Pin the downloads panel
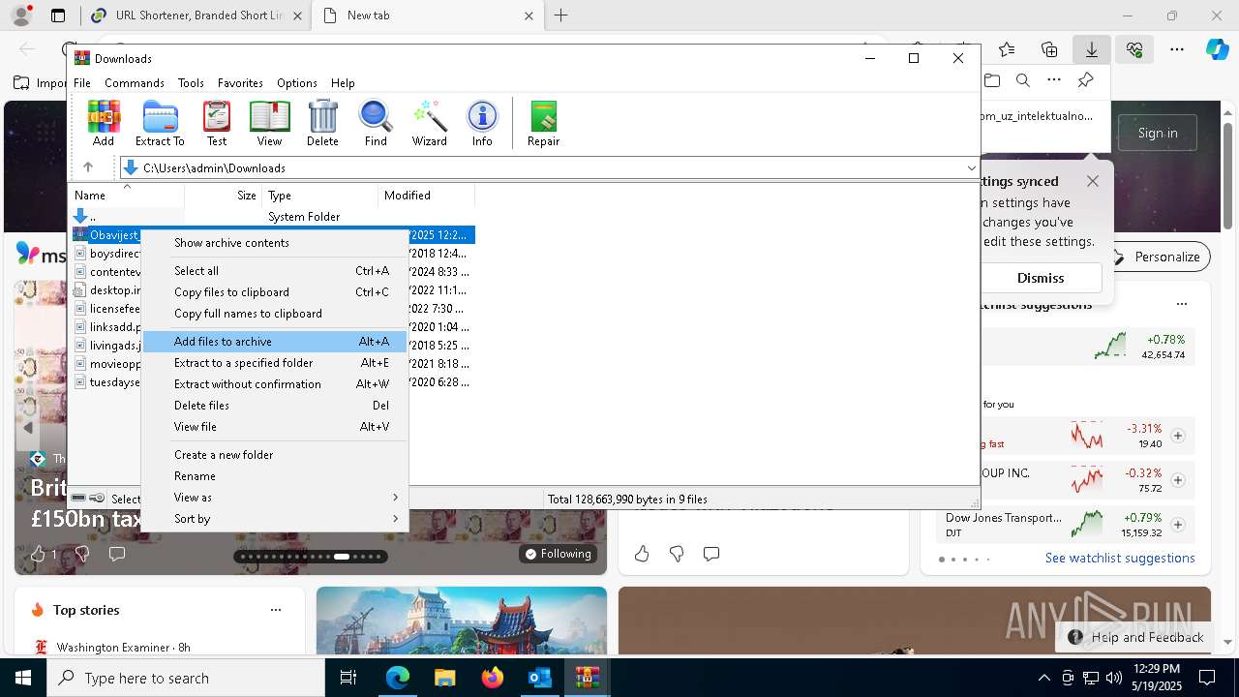1239x697 pixels. (1085, 80)
